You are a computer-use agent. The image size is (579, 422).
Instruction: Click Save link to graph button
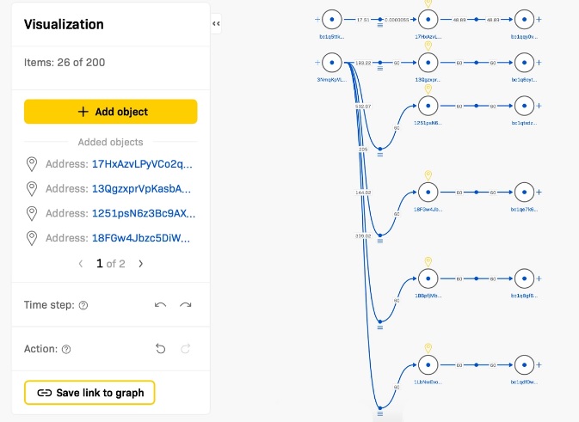pyautogui.click(x=89, y=393)
